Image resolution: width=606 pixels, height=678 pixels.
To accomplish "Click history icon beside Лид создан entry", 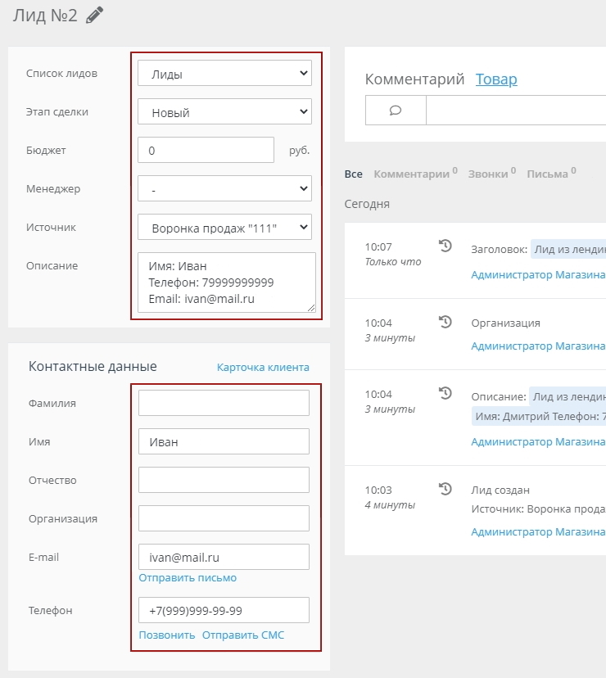I will pos(445,489).
